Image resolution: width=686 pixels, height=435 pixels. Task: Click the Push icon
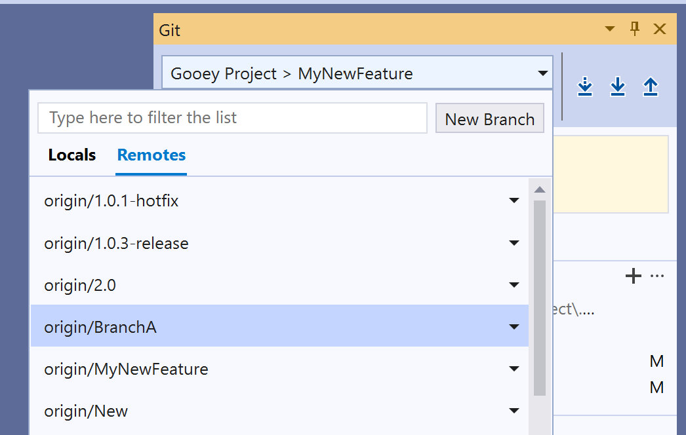650,86
